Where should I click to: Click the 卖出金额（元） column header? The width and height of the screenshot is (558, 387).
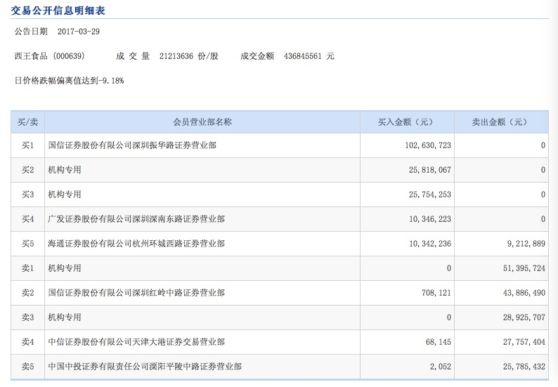pos(501,122)
